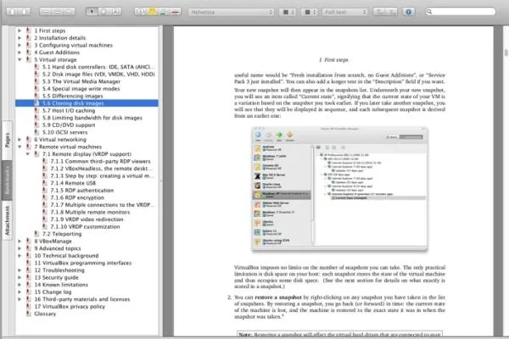Image resolution: width=509 pixels, height=339 pixels.
Task: Go to '13 Security guide'
Action: point(57,277)
